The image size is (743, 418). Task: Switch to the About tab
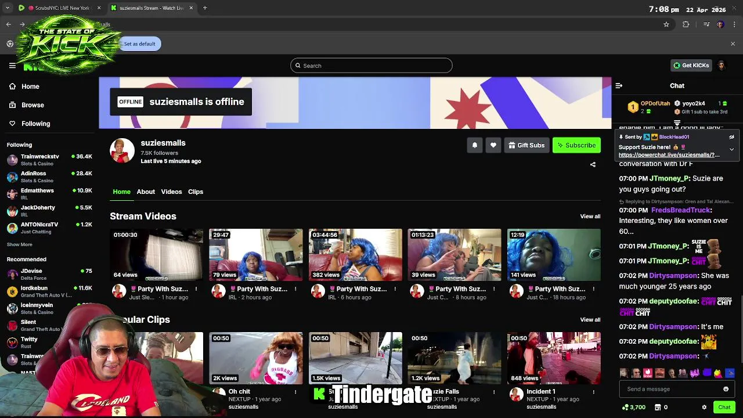146,192
